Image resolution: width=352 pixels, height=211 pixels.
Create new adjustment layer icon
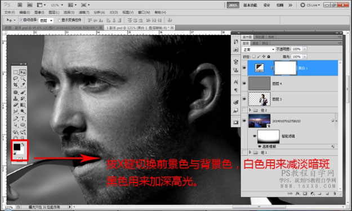coord(312,194)
